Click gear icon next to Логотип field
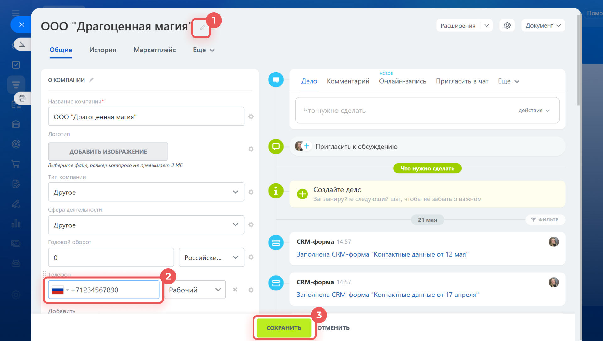Viewport: 603px width, 341px height. tap(251, 149)
